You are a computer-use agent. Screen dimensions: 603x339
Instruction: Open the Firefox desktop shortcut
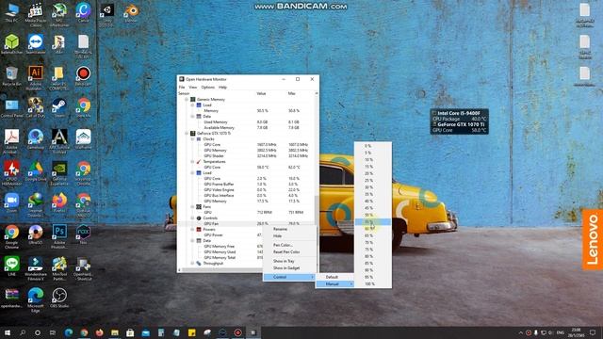coord(59,203)
